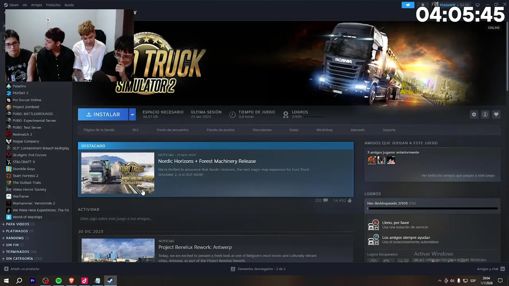Open the Amigos menu
Image resolution: width=509 pixels, height=286 pixels.
click(36, 5)
